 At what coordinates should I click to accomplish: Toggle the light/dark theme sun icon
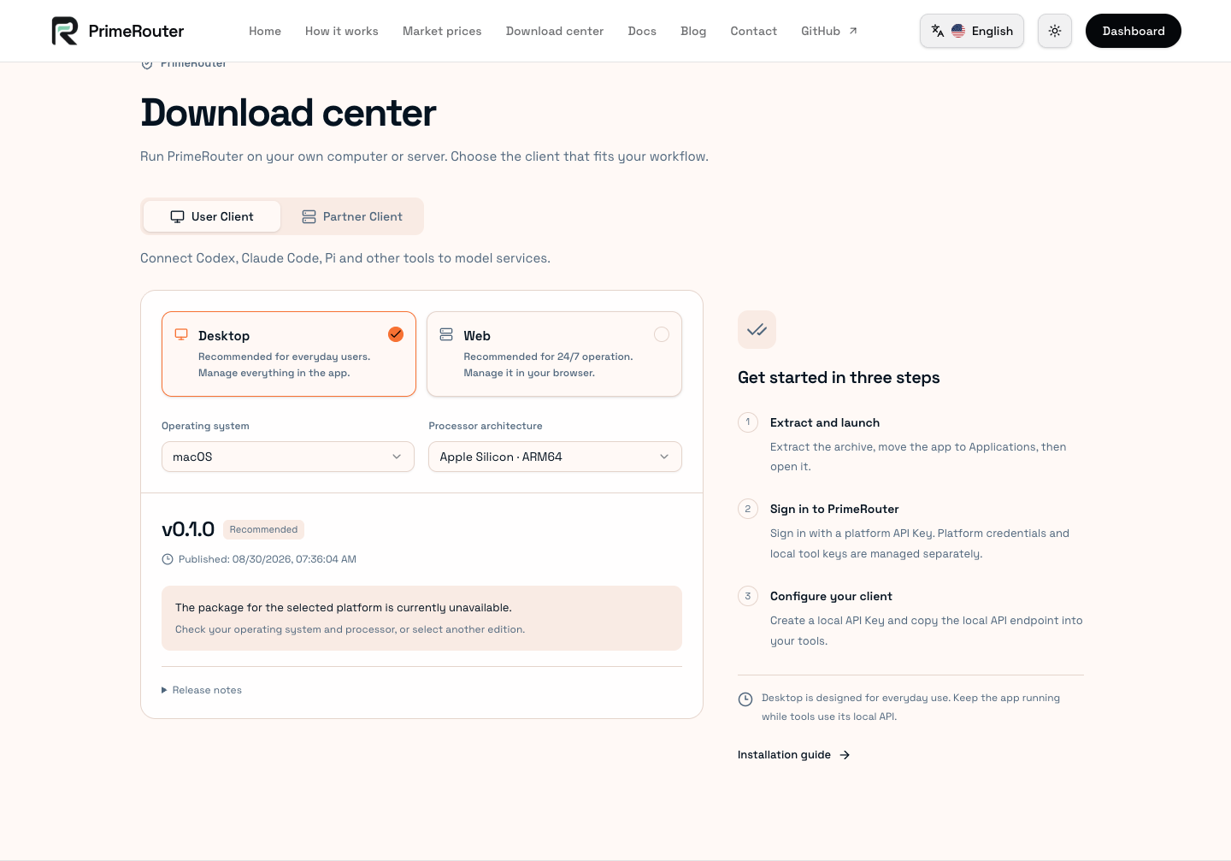(1055, 31)
